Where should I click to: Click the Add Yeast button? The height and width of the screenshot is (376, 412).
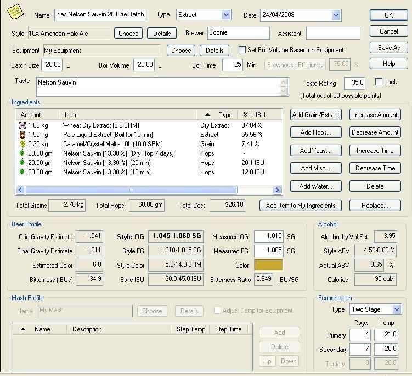coord(316,151)
